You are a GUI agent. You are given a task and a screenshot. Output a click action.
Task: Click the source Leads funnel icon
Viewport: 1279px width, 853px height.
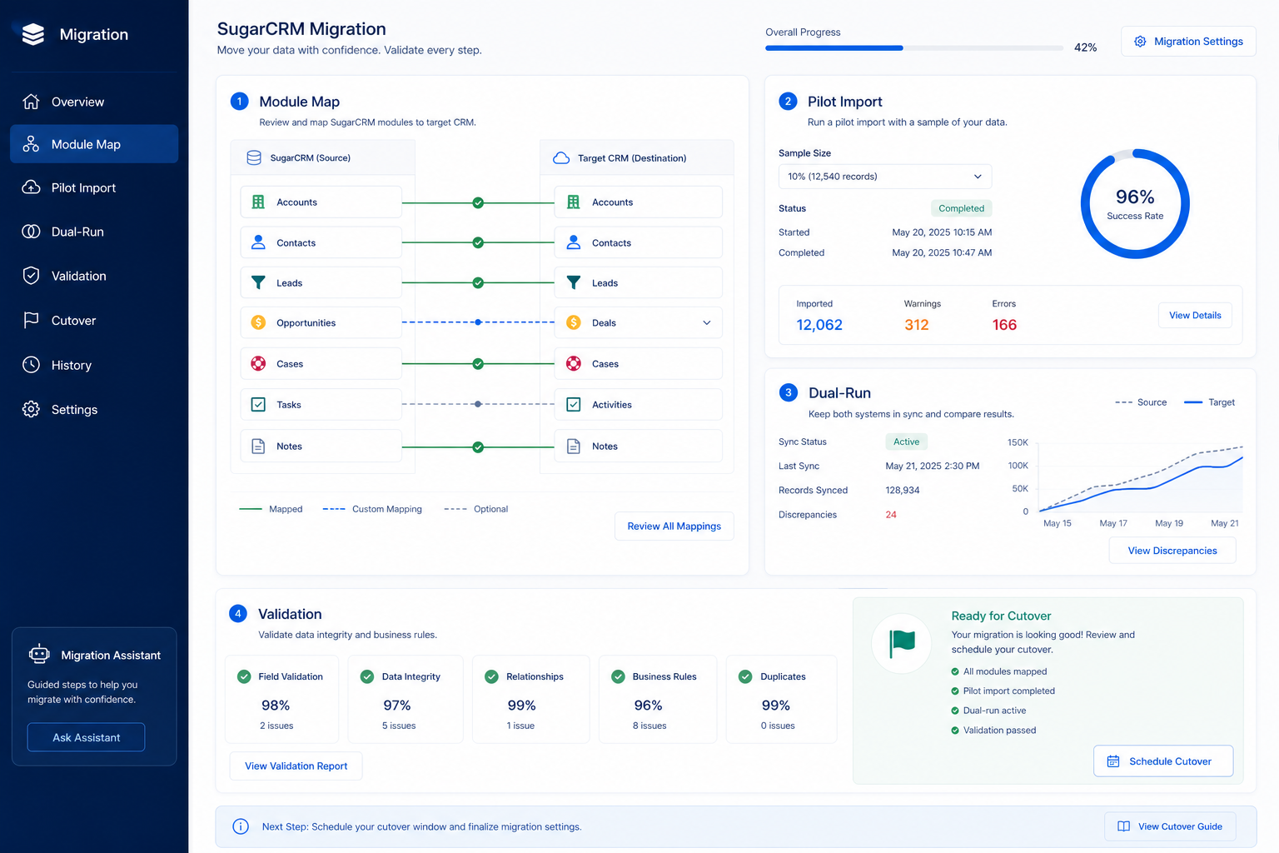[258, 282]
